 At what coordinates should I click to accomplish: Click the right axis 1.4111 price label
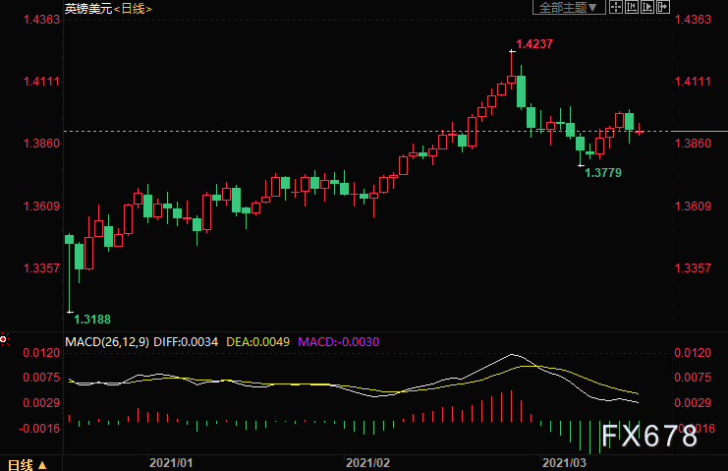693,82
